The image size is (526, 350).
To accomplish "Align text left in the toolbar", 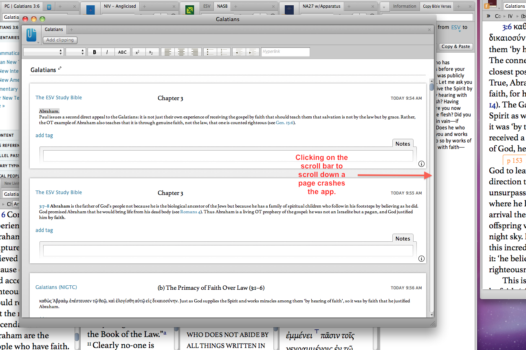I will pyautogui.click(x=167, y=52).
